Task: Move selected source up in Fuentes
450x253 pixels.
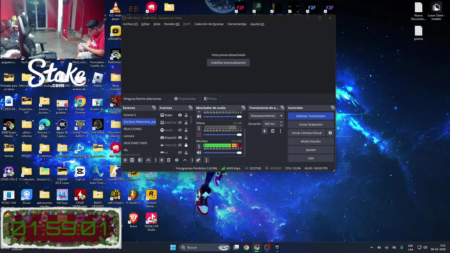Action: (185, 160)
